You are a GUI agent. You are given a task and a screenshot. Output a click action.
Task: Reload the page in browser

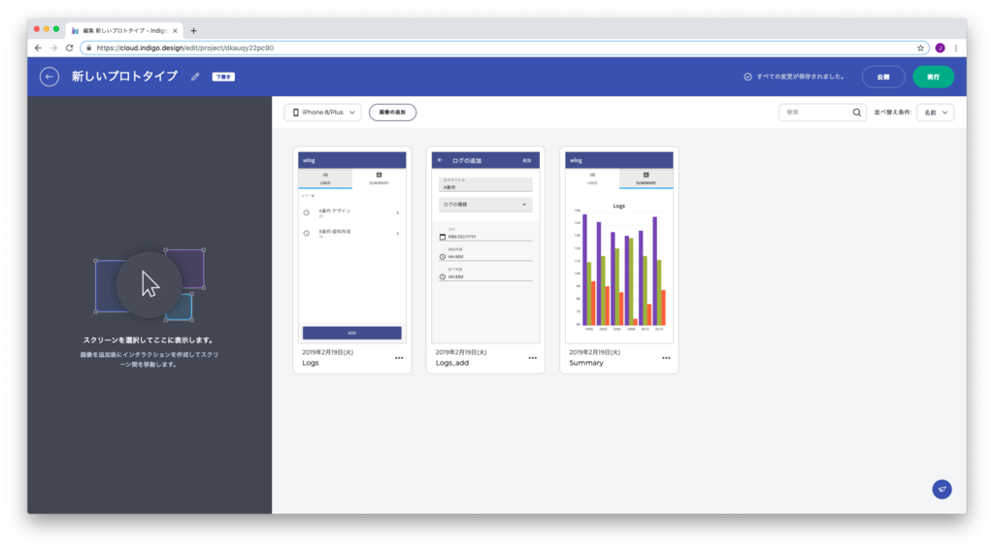pos(70,48)
